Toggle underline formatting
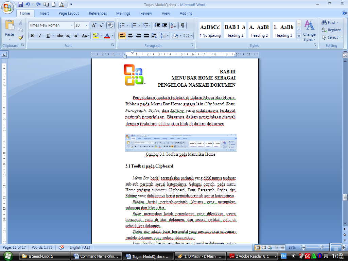This screenshot has height=261, width=348. tap(48, 36)
